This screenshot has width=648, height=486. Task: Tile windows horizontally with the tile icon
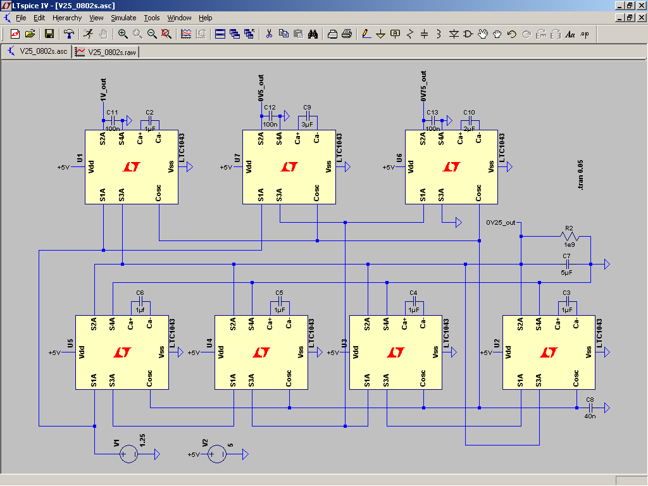[x=220, y=34]
